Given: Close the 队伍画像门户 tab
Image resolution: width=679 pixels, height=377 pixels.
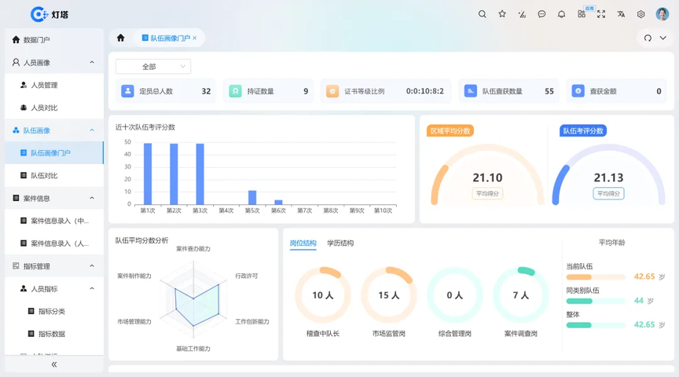Looking at the screenshot, I should (x=195, y=38).
